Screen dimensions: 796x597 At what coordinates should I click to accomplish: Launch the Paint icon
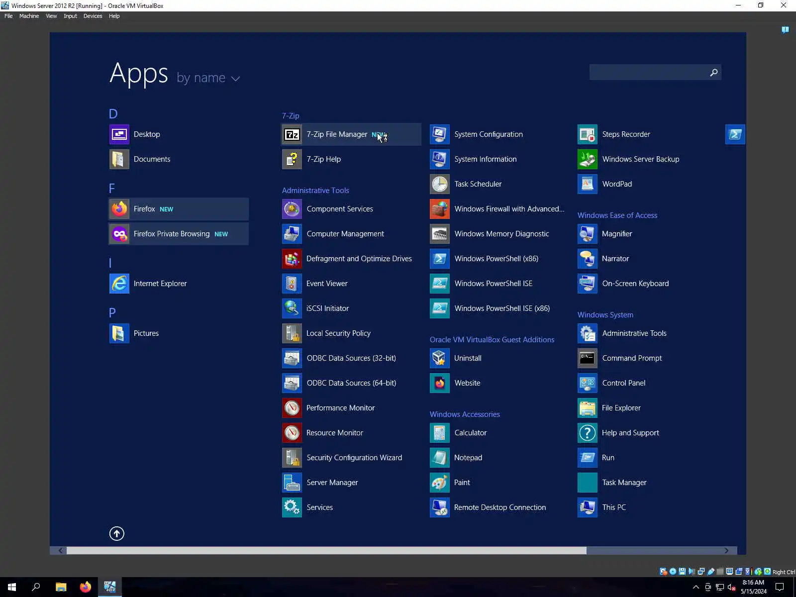pos(440,483)
